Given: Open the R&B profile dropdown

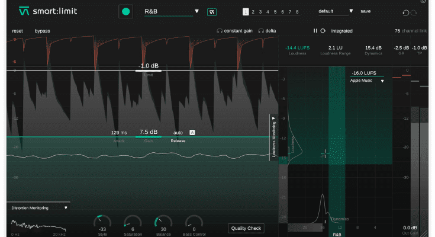Looking at the screenshot, I should point(172,11).
